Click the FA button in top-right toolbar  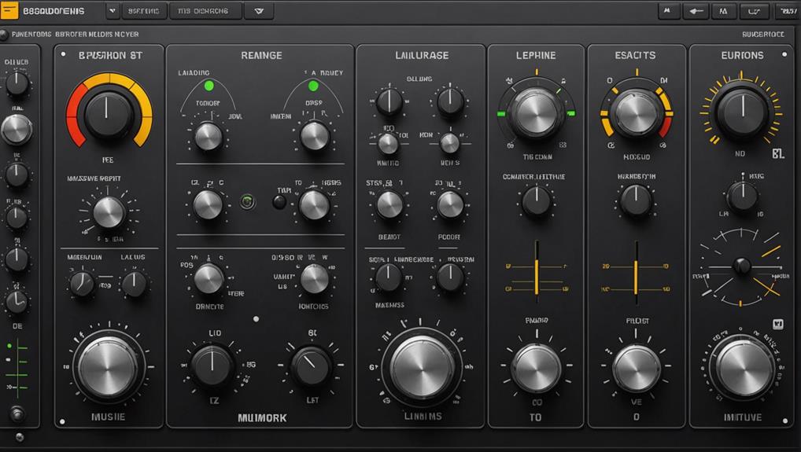point(723,10)
